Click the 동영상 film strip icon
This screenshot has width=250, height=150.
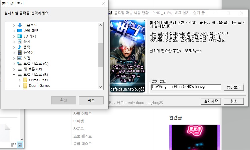20,52
